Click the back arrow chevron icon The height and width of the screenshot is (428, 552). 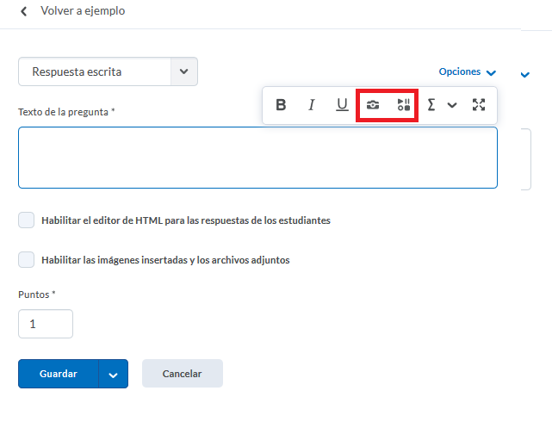[23, 11]
